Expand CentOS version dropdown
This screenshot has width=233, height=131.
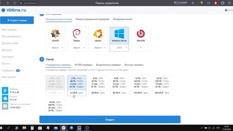click(55, 48)
